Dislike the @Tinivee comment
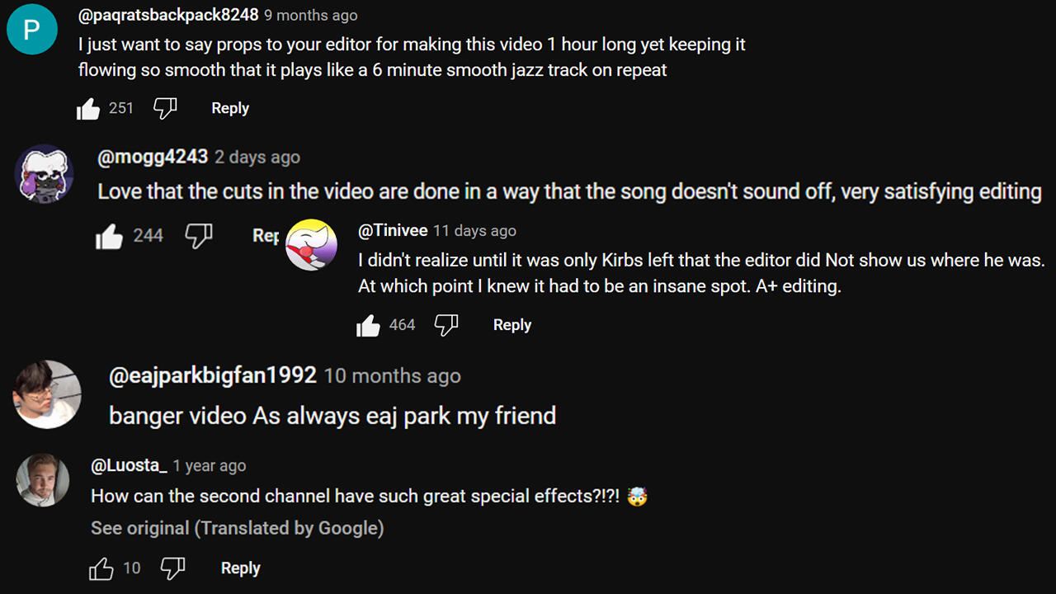 [445, 325]
